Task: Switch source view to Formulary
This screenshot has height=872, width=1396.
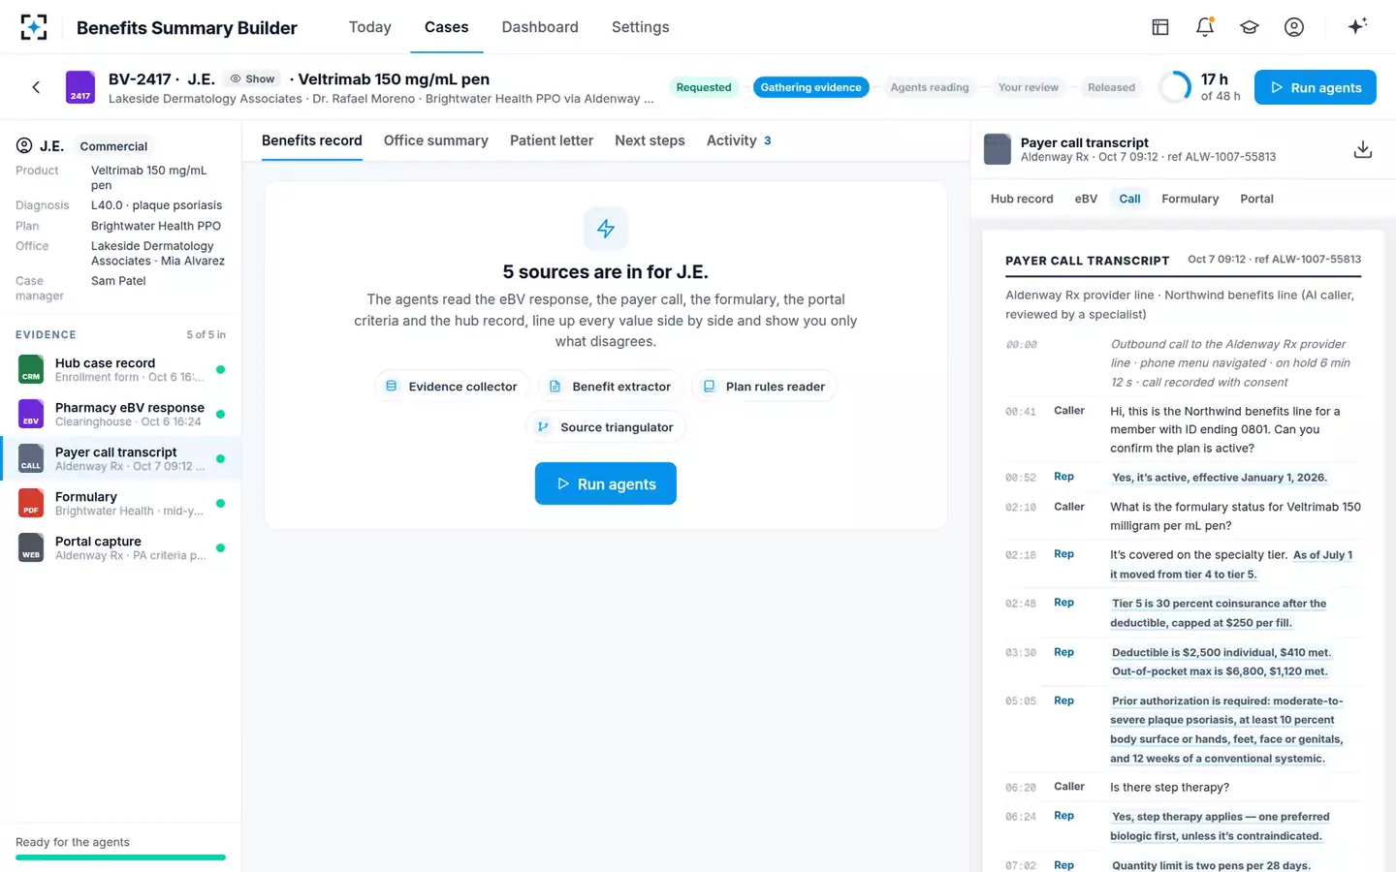Action: pyautogui.click(x=1190, y=199)
